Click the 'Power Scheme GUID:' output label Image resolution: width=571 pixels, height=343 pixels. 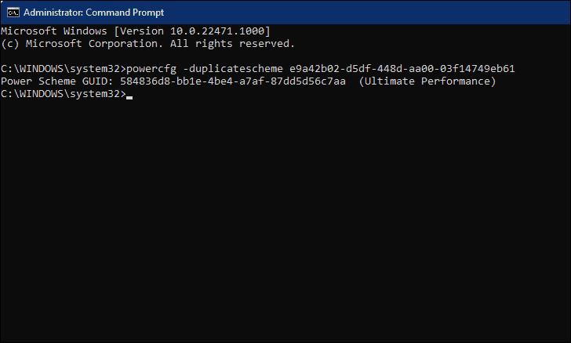tap(57, 81)
